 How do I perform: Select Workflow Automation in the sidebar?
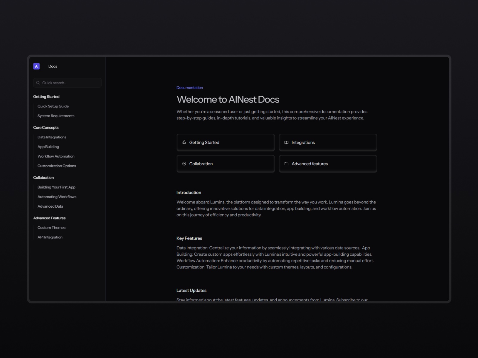56,156
